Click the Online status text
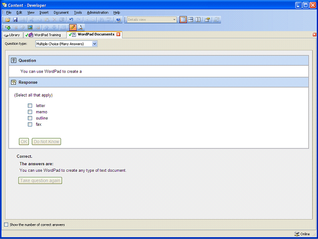318x239 pixels. tap(305, 234)
